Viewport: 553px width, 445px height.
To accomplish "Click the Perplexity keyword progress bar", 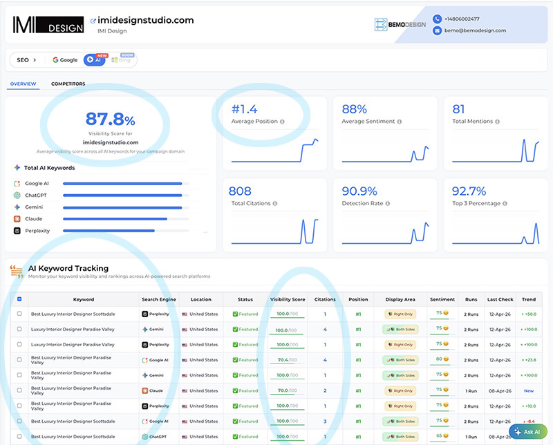I will pyautogui.click(x=126, y=231).
